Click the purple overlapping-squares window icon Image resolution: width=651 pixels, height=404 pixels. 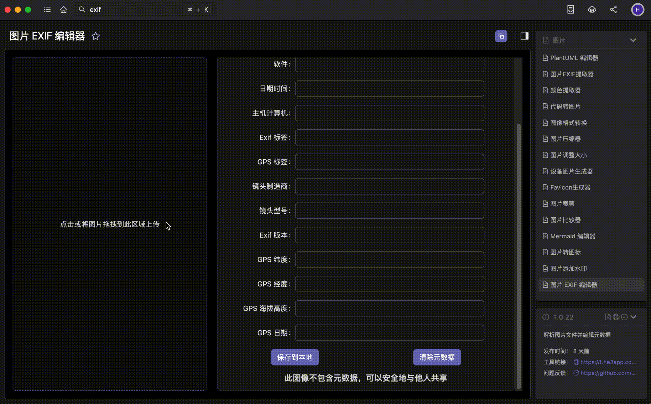click(501, 36)
